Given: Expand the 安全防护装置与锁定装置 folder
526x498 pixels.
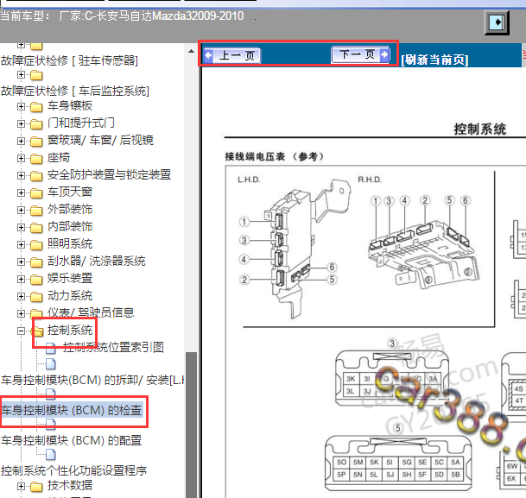Looking at the screenshot, I should [21, 175].
